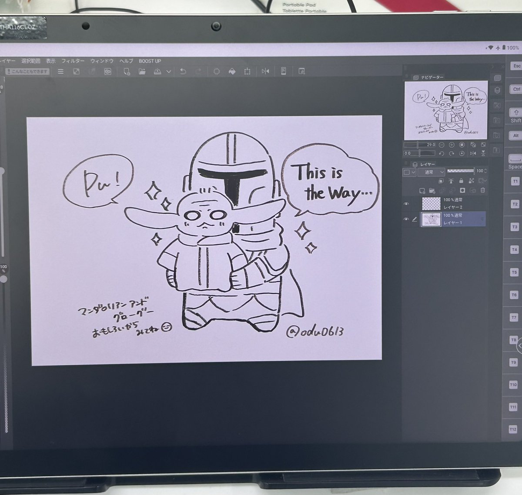This screenshot has height=495, width=522.
Task: Redo with the command bar arrow
Action: tap(198, 72)
